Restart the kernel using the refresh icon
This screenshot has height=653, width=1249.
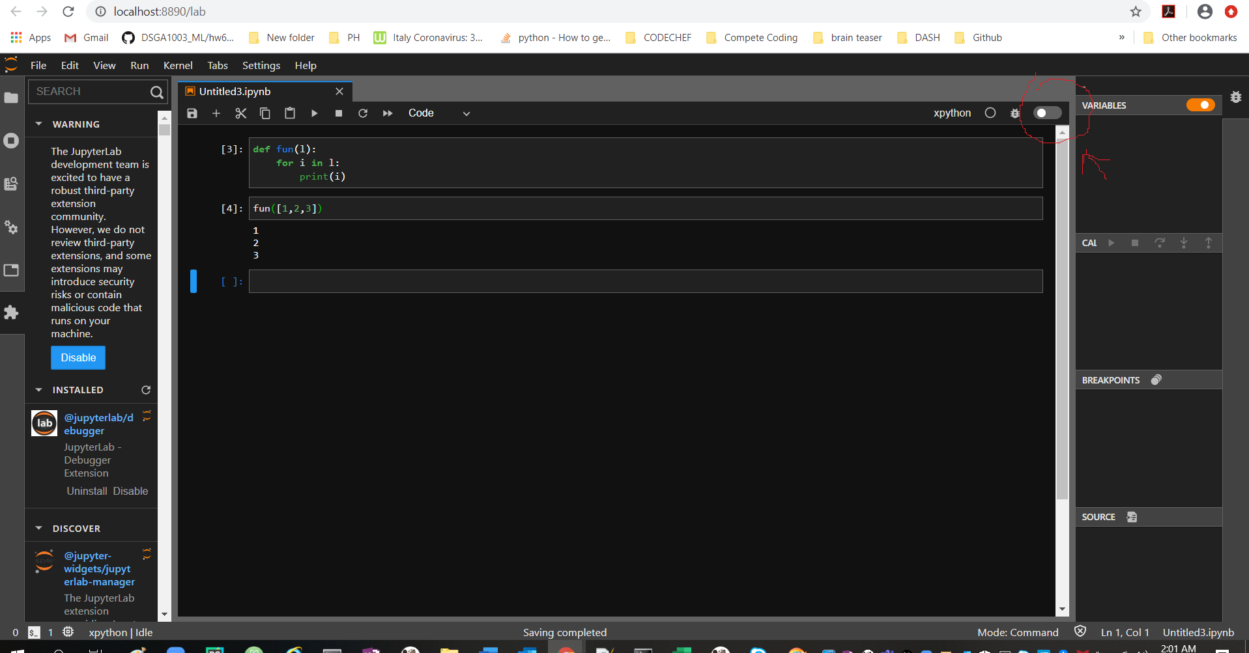[x=363, y=113]
